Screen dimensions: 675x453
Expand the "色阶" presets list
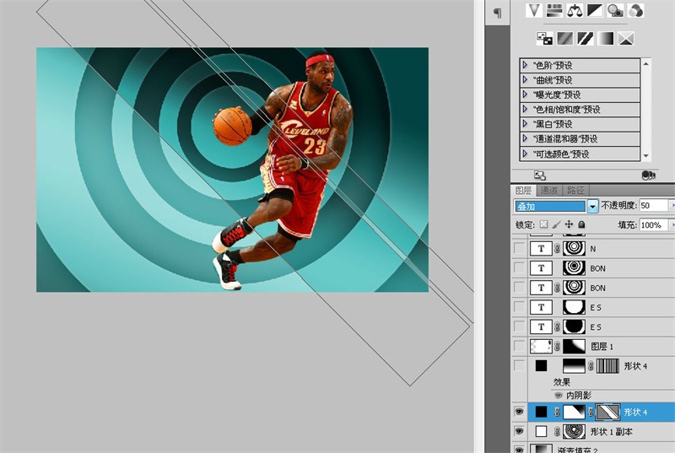pos(526,65)
